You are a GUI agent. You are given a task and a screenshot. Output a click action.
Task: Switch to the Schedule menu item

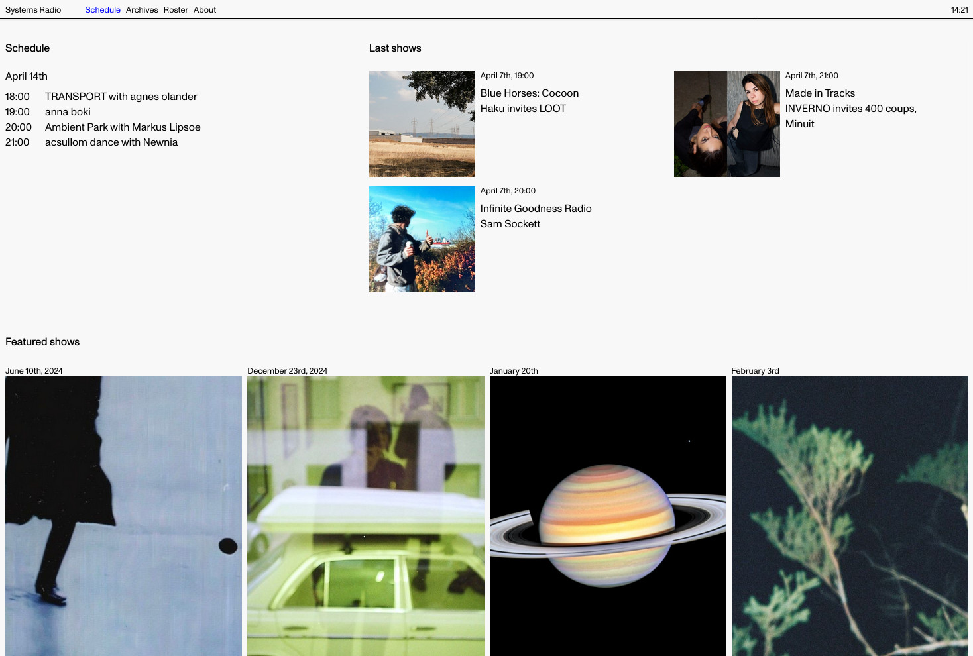(x=103, y=10)
